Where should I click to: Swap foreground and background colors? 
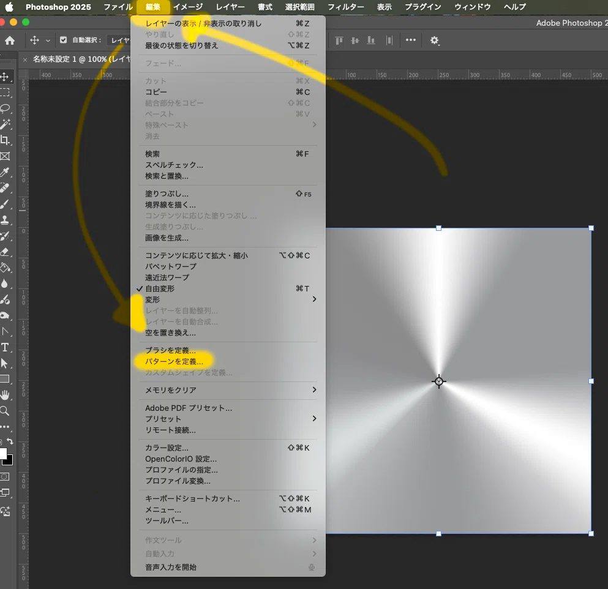point(10,441)
